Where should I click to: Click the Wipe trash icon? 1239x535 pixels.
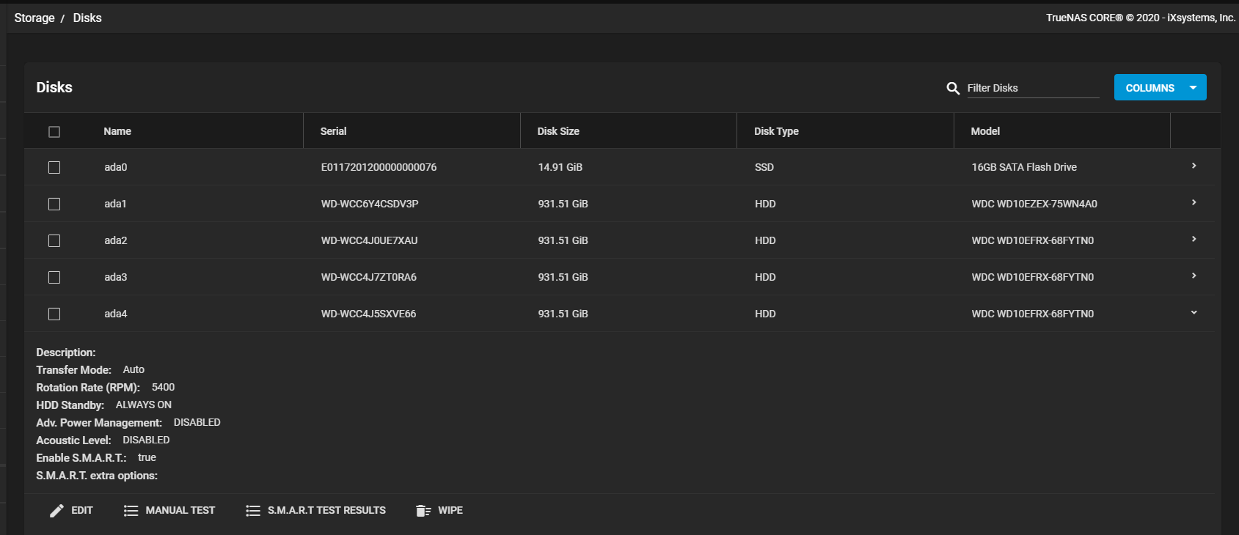pyautogui.click(x=423, y=511)
